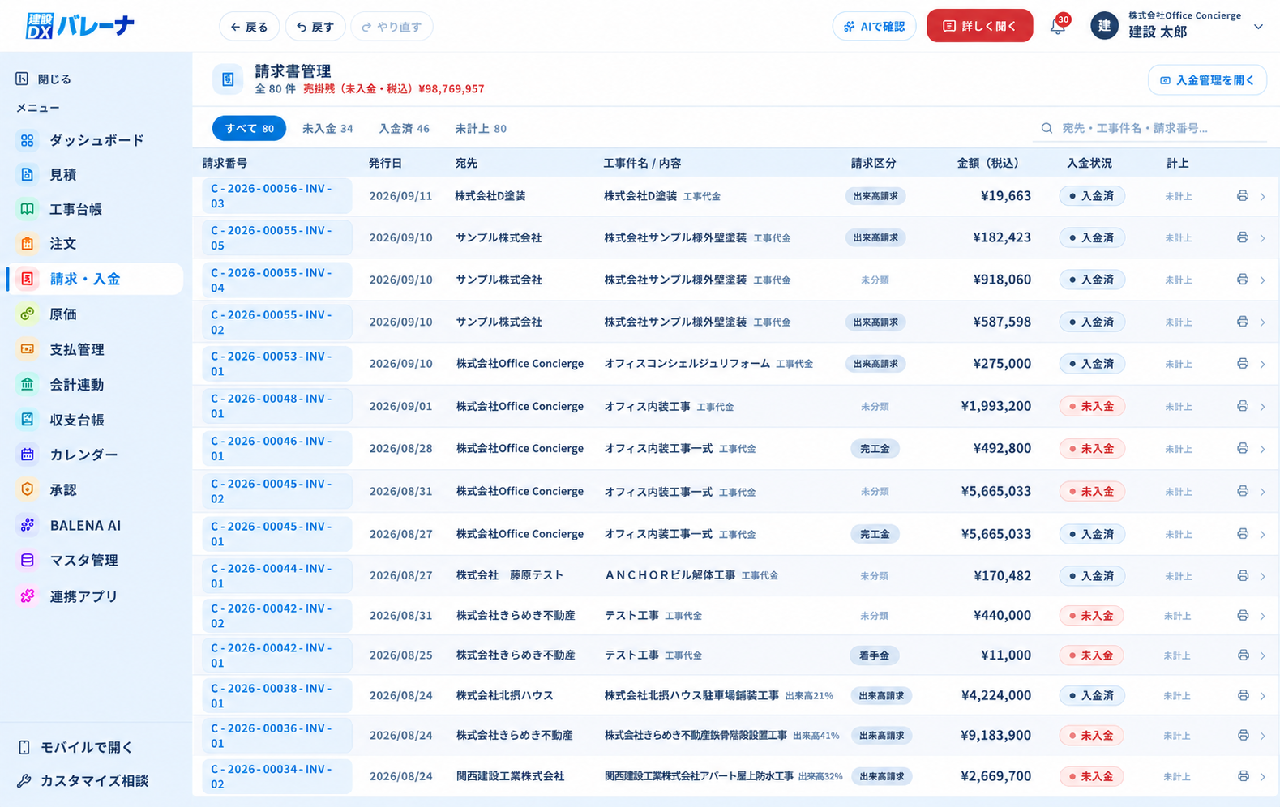The height and width of the screenshot is (807, 1280).
Task: Click the red 詳しく聞く button
Action: pos(979,26)
